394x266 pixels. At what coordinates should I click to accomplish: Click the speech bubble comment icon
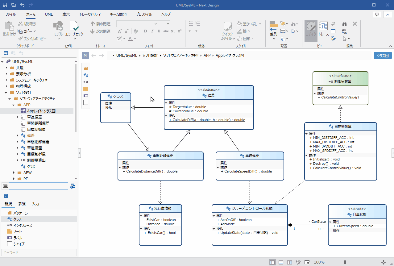377,15
